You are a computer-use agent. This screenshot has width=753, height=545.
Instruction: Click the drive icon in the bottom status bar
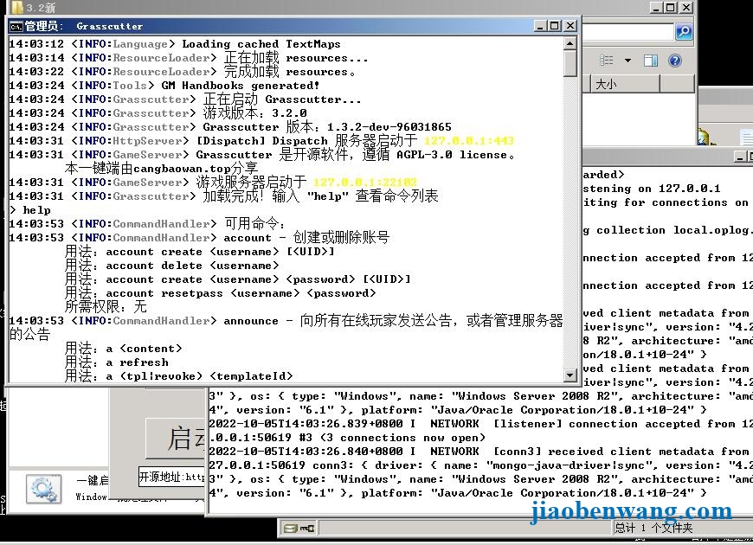[290, 529]
